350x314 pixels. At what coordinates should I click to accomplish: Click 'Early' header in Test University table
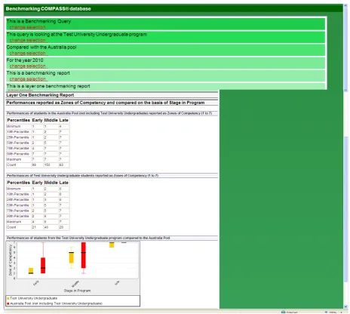coord(37,183)
